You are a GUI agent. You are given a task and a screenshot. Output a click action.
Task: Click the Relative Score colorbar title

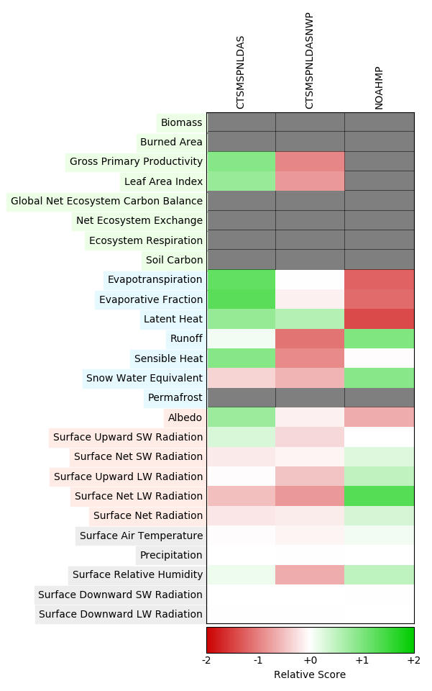click(x=310, y=675)
